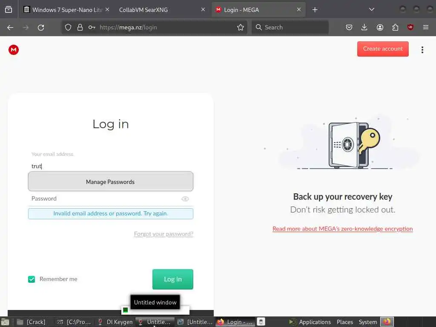Open the System menu in the panel
This screenshot has height=327, width=436.
[367, 322]
